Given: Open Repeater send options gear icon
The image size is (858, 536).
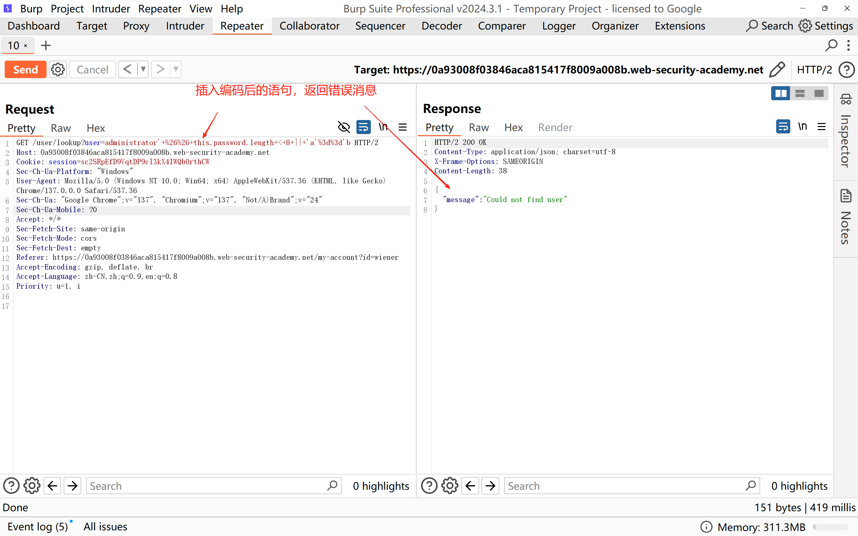Looking at the screenshot, I should click(x=58, y=69).
